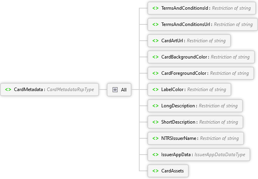
Task: Select the ShortDescription element node
Action: click(195, 122)
